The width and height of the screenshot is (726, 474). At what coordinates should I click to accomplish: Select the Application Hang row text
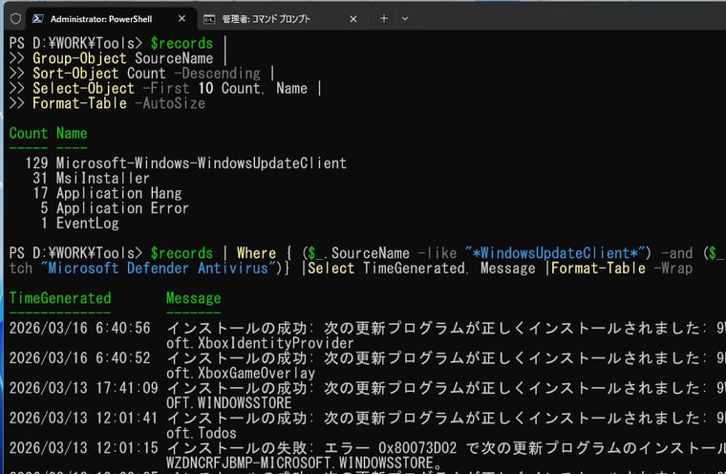119,193
